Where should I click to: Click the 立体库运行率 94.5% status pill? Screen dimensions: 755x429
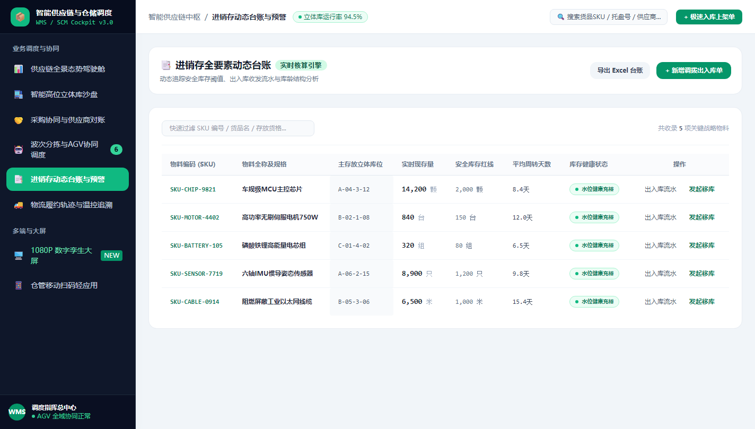pyautogui.click(x=330, y=17)
